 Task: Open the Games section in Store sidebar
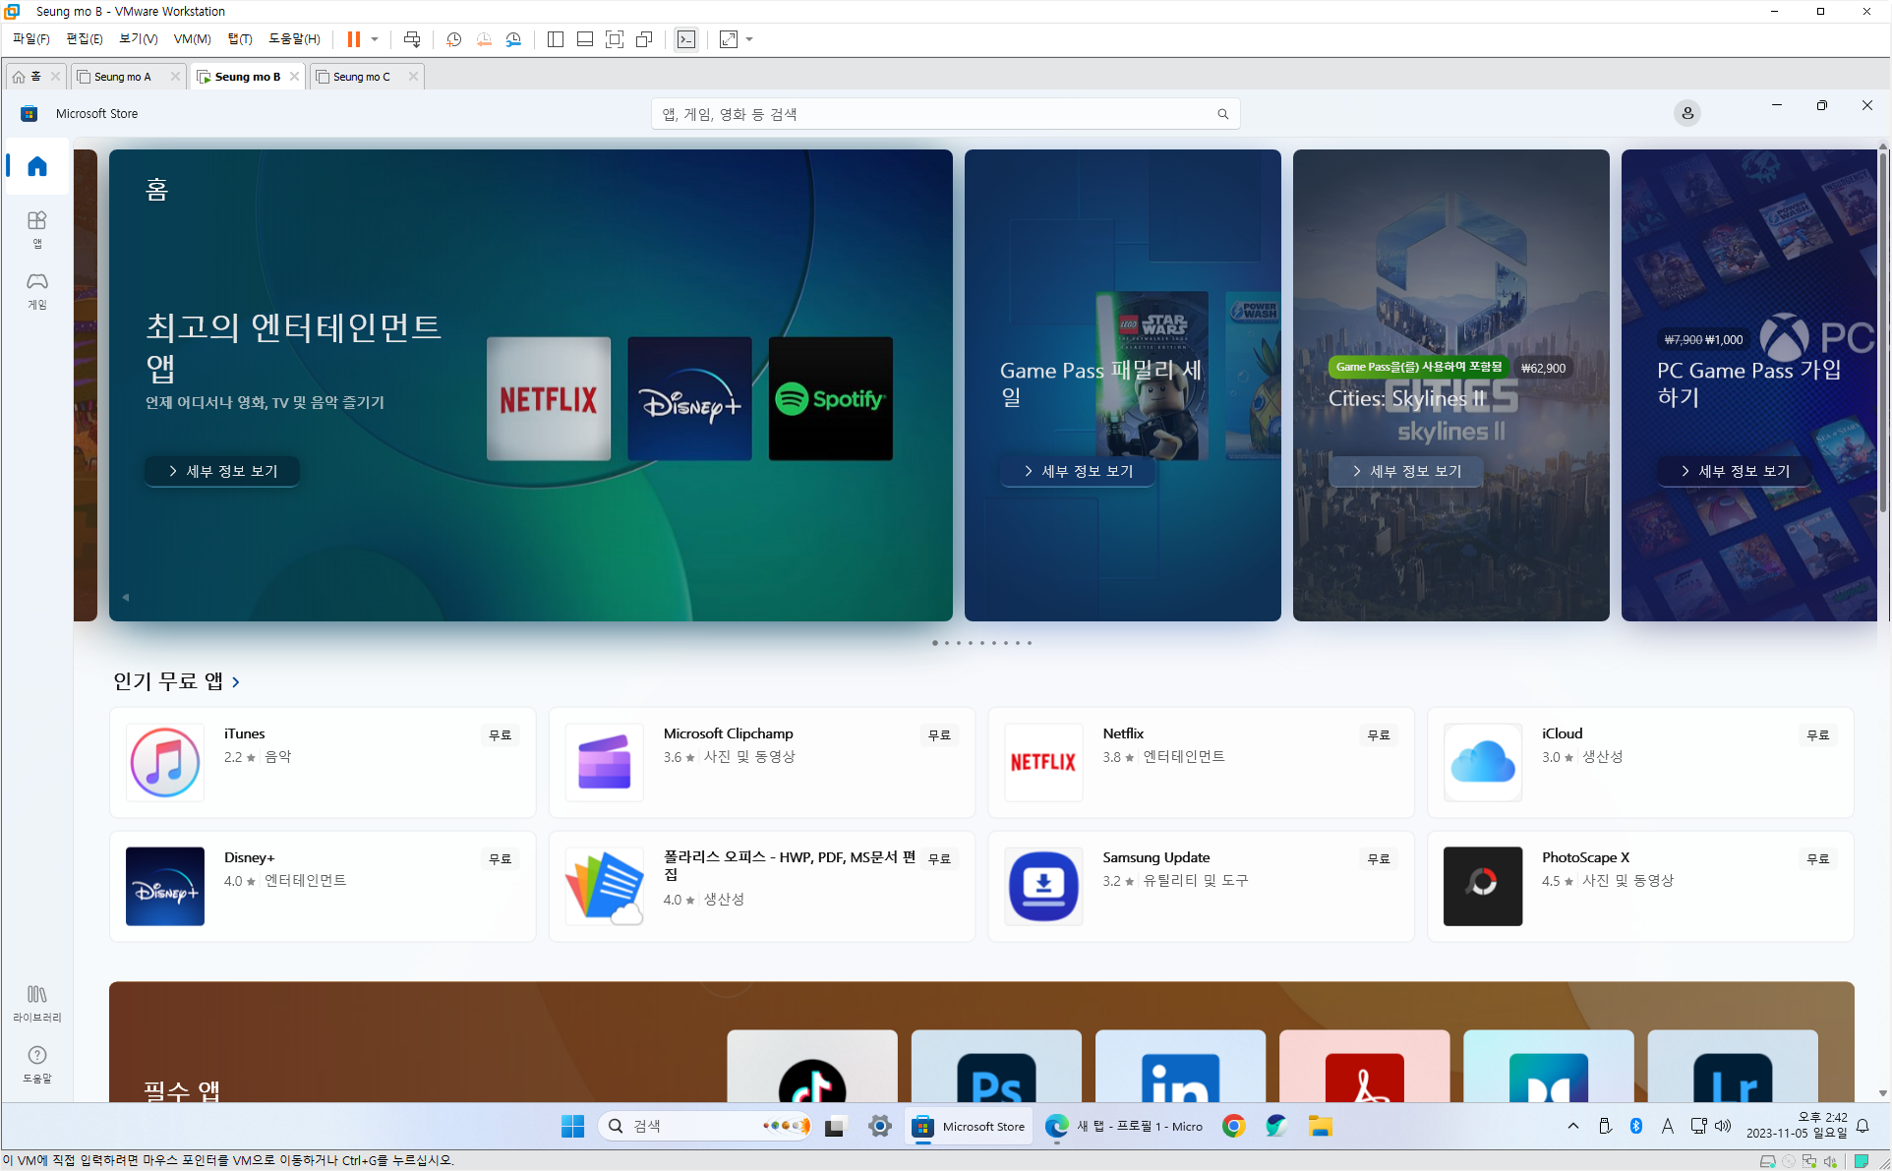(36, 290)
